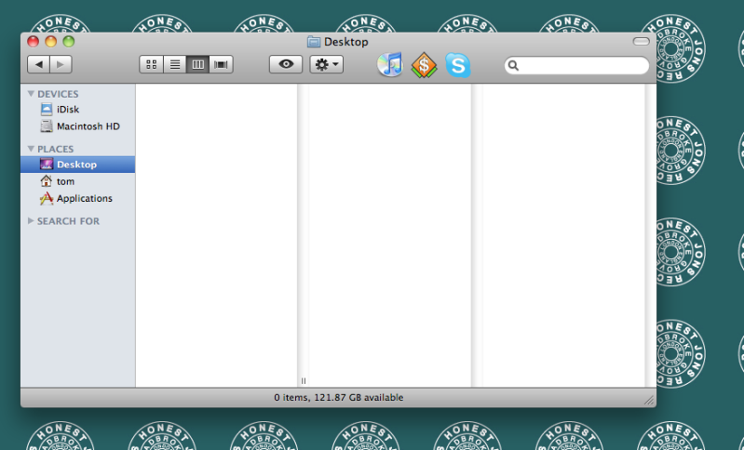Toggle toolbar with the pill button
The width and height of the screenshot is (744, 450).
pos(641,42)
